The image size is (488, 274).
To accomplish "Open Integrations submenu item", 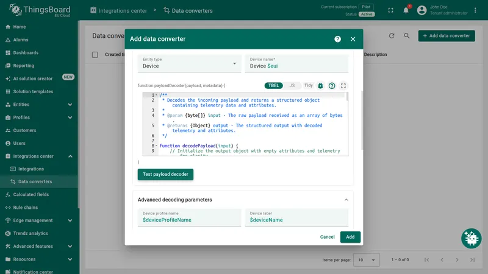I will (38, 169).
